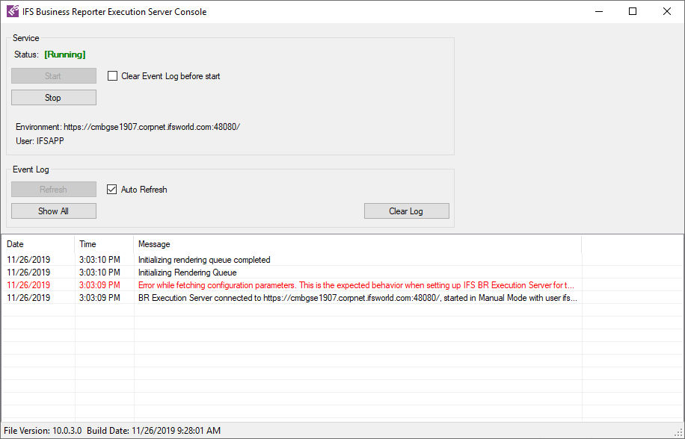685x439 pixels.
Task: Click the red 11/26/2019 date cell
Action: click(x=28, y=285)
